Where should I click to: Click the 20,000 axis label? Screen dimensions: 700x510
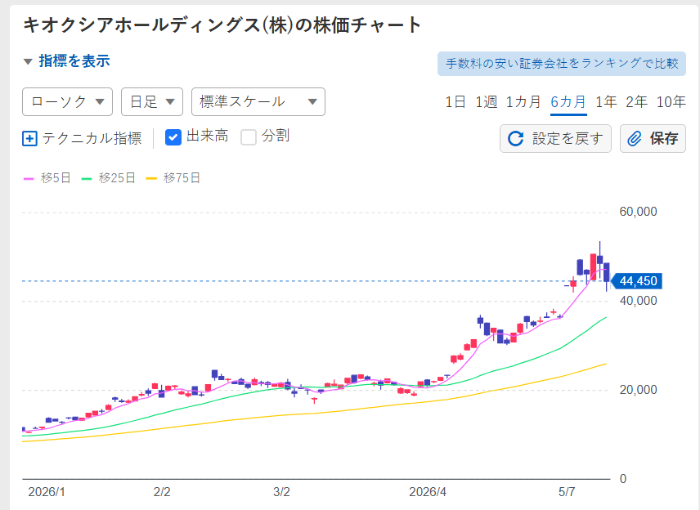638,390
